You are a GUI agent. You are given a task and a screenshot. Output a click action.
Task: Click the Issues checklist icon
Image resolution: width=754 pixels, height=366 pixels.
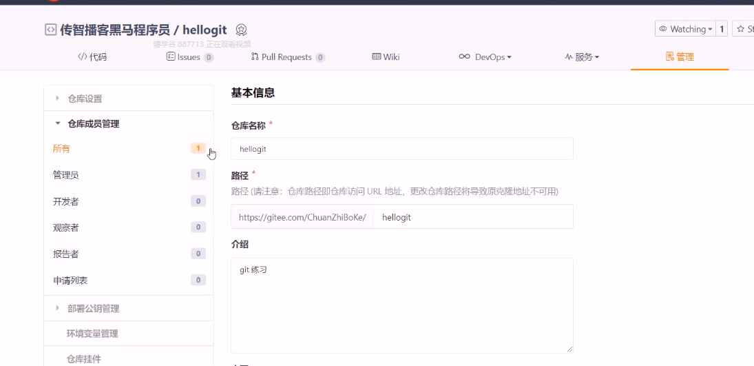tap(171, 57)
